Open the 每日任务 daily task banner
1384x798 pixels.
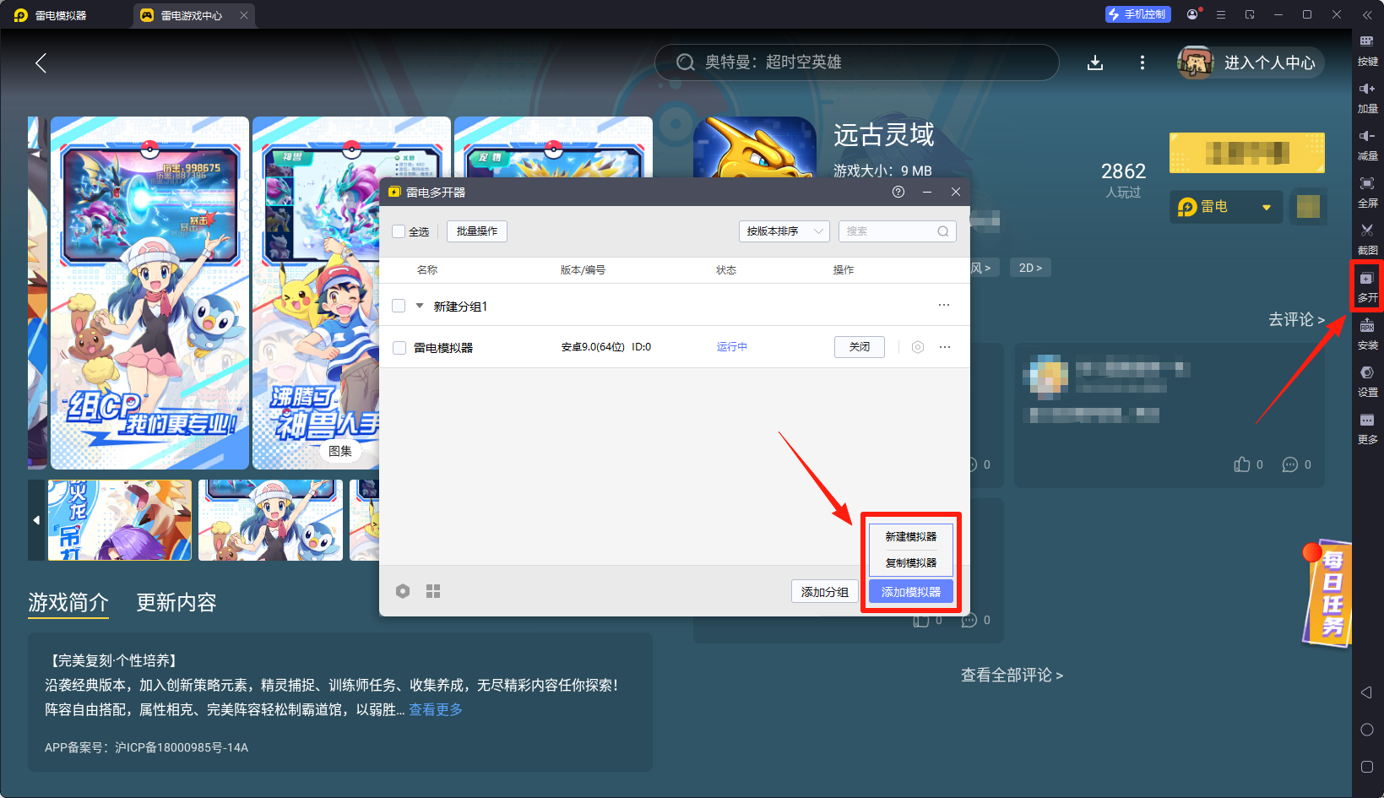point(1329,594)
